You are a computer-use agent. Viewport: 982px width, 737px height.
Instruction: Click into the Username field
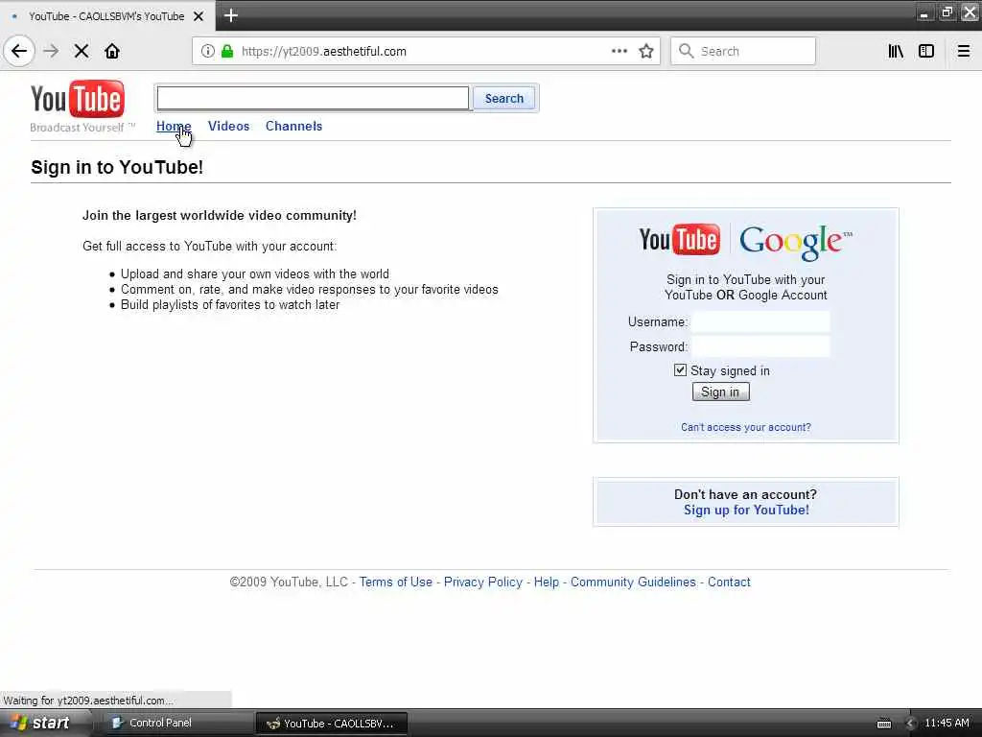click(x=760, y=321)
